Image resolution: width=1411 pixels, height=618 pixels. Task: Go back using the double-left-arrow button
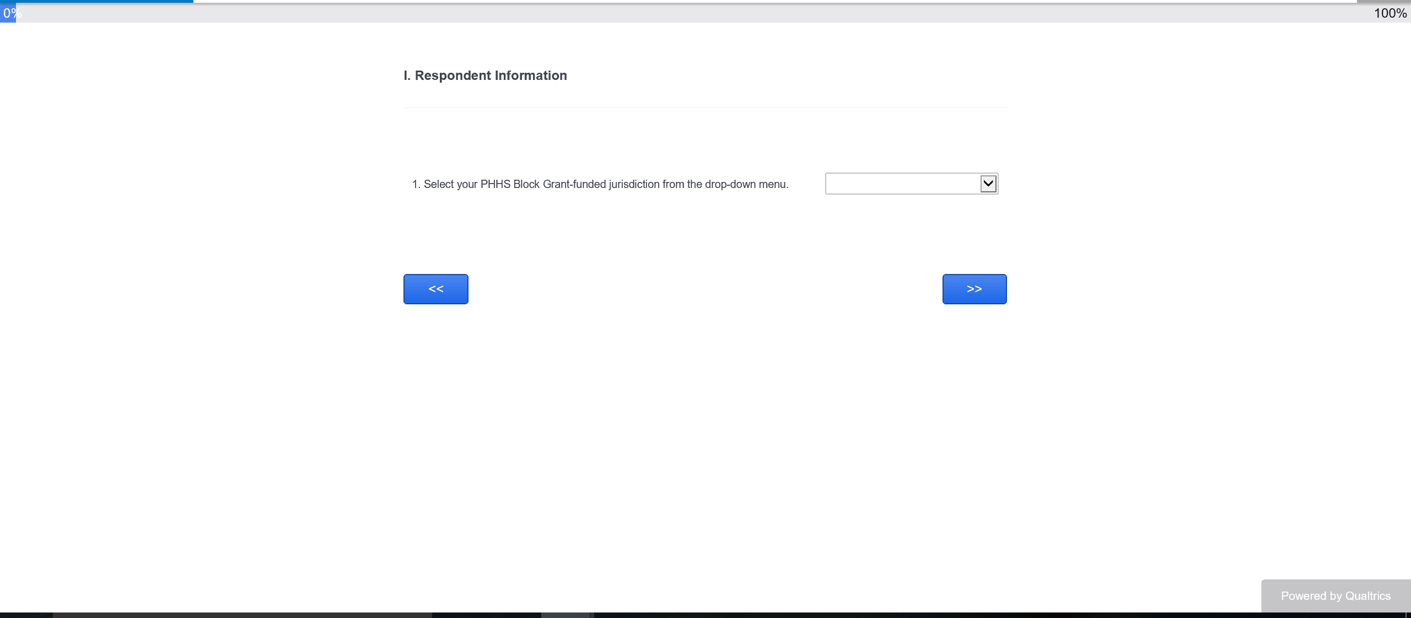pos(435,289)
